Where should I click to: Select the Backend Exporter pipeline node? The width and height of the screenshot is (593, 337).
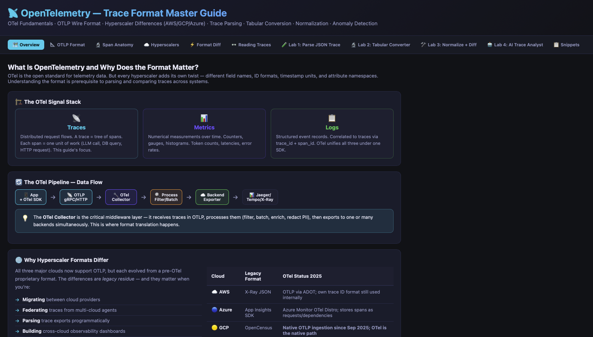tap(212, 197)
